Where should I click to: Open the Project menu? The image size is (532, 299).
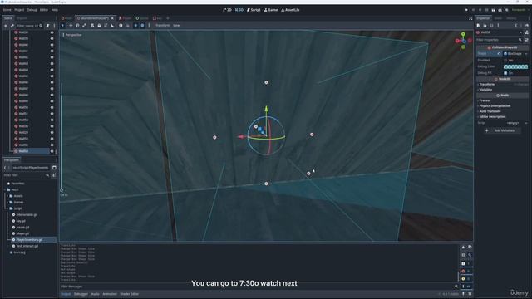click(19, 10)
